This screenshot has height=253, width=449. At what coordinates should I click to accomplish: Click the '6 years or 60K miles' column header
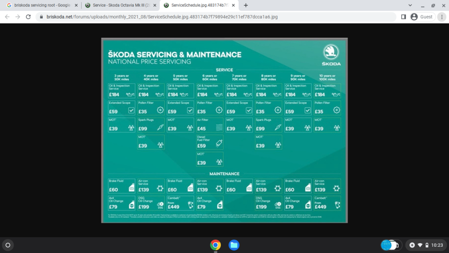pos(210,77)
